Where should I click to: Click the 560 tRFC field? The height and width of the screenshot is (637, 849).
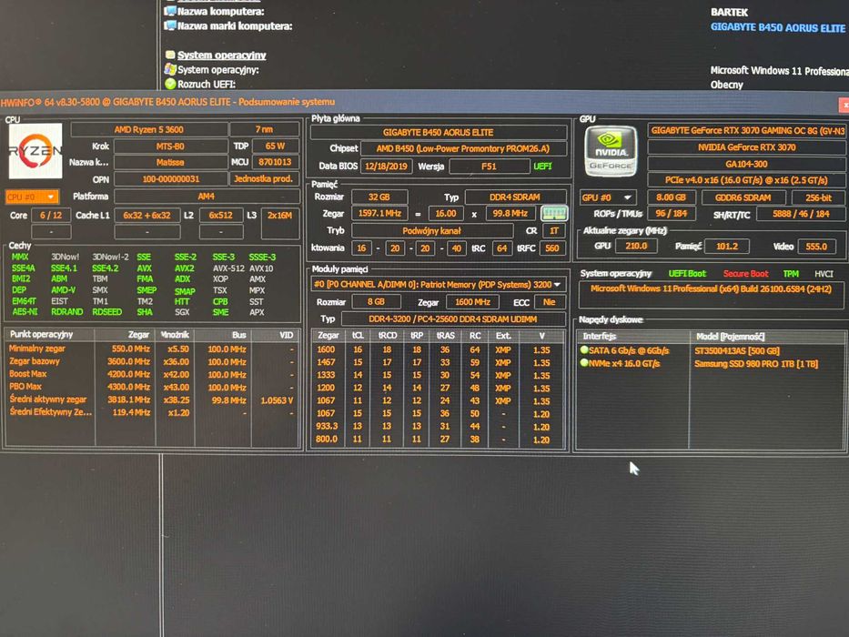[552, 248]
